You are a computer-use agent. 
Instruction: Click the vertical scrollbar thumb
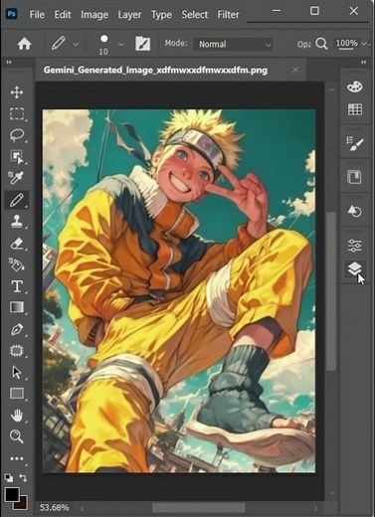coord(331,290)
